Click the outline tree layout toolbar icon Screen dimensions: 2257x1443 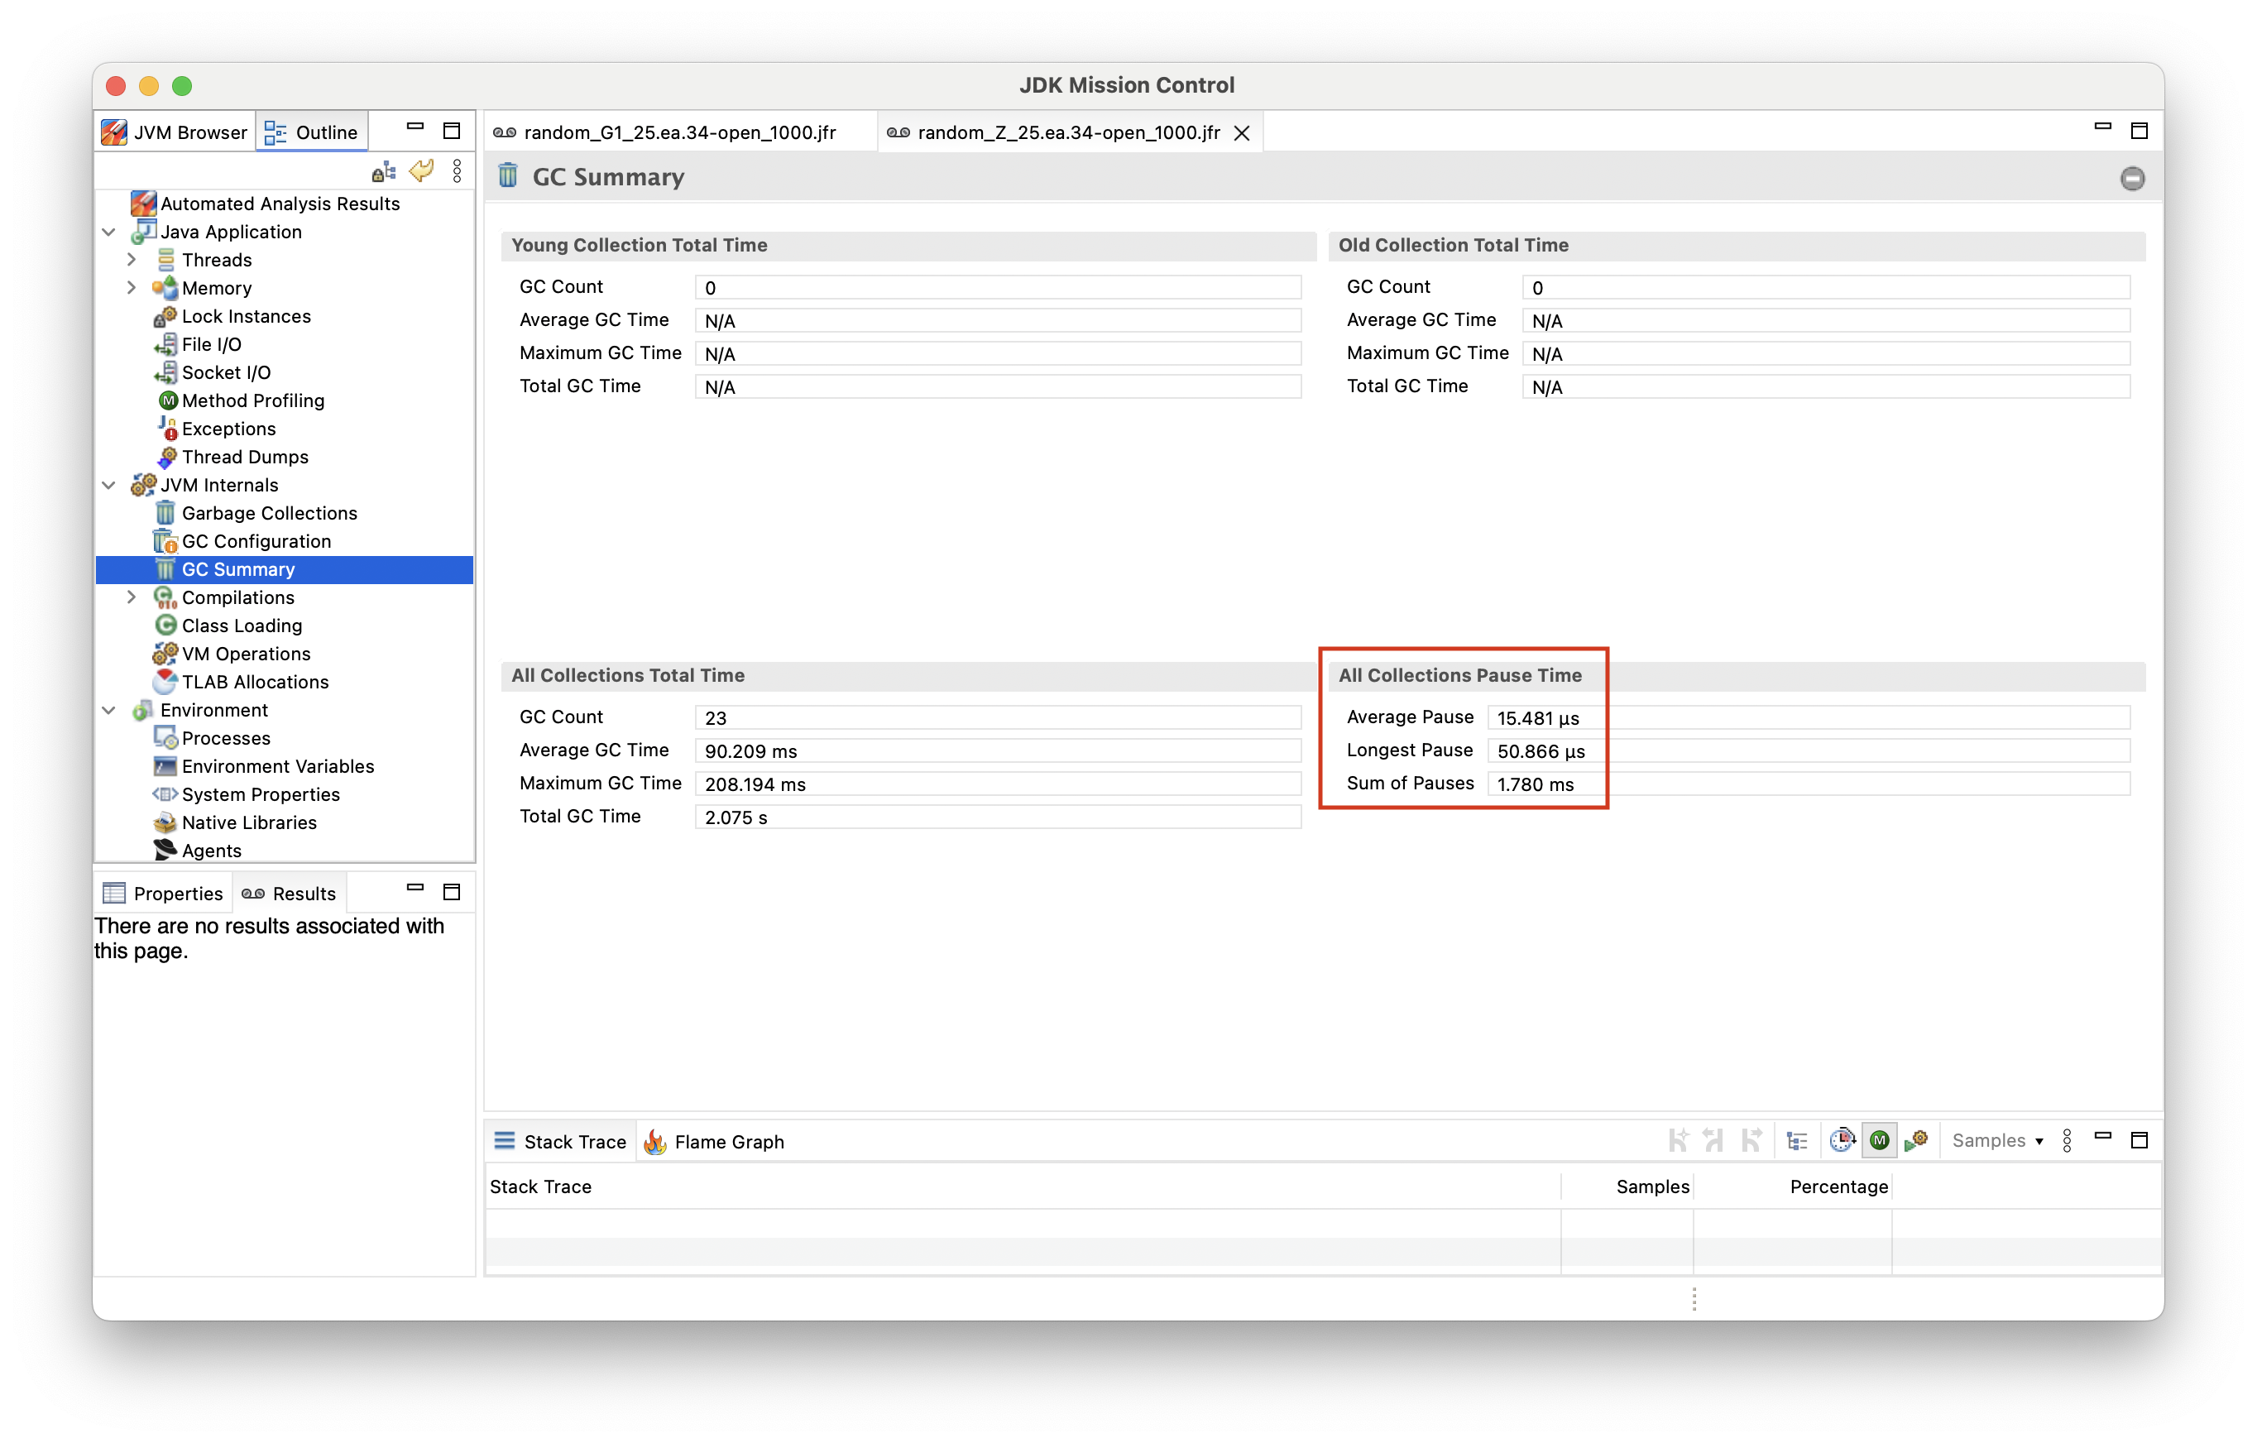click(x=383, y=170)
